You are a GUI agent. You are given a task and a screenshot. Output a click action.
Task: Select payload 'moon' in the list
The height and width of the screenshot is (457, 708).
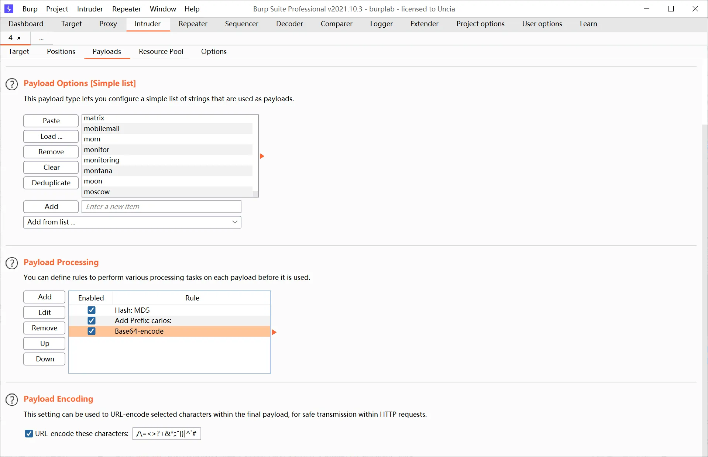(167, 181)
